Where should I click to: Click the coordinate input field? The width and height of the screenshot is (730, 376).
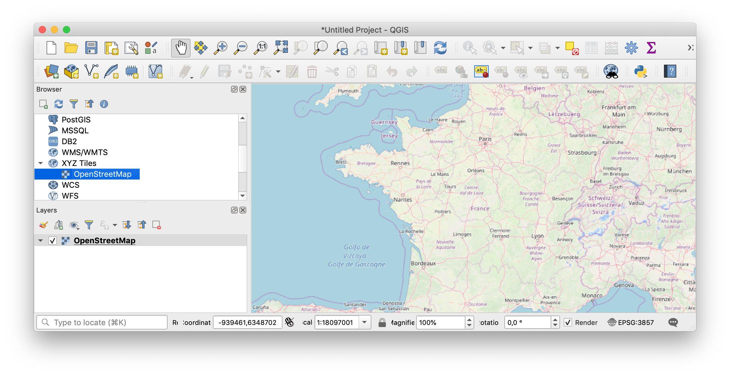coord(247,323)
